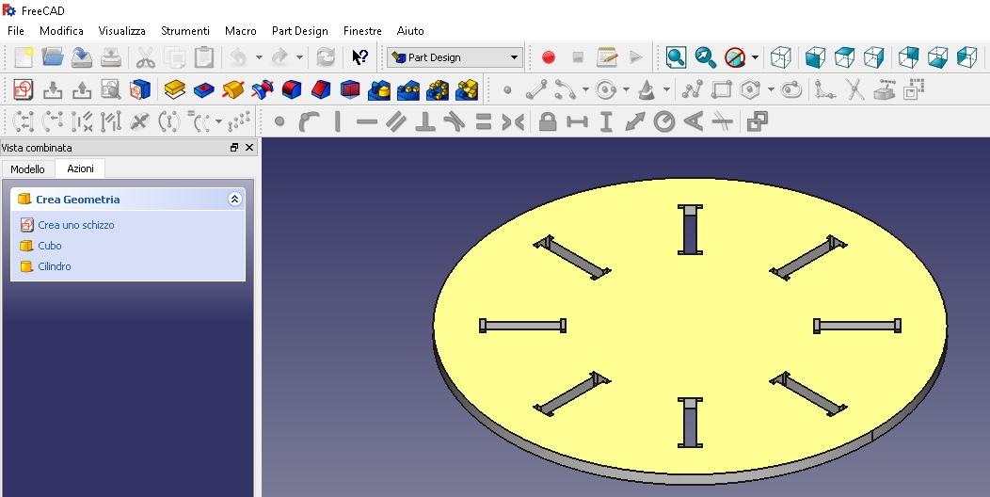Select the Revolution tool icon
The height and width of the screenshot is (497, 990).
pos(233,89)
